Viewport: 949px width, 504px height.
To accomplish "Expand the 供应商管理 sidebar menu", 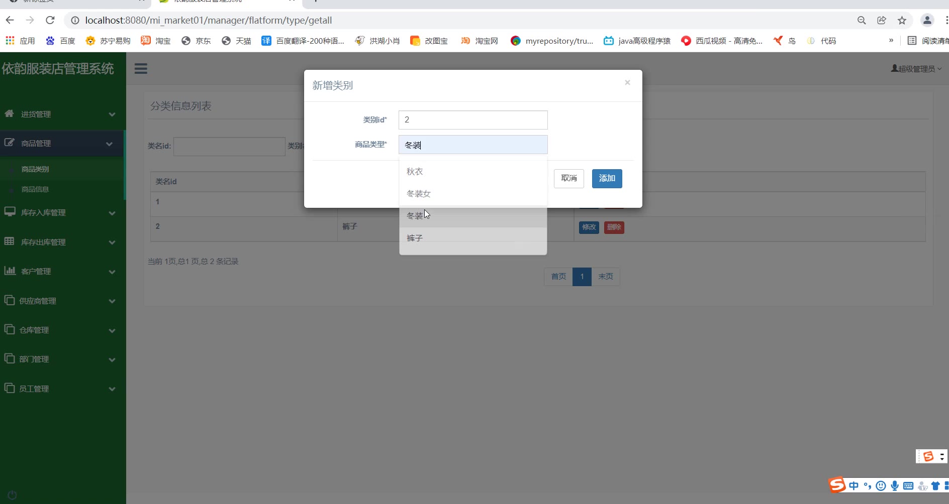I will 62,301.
